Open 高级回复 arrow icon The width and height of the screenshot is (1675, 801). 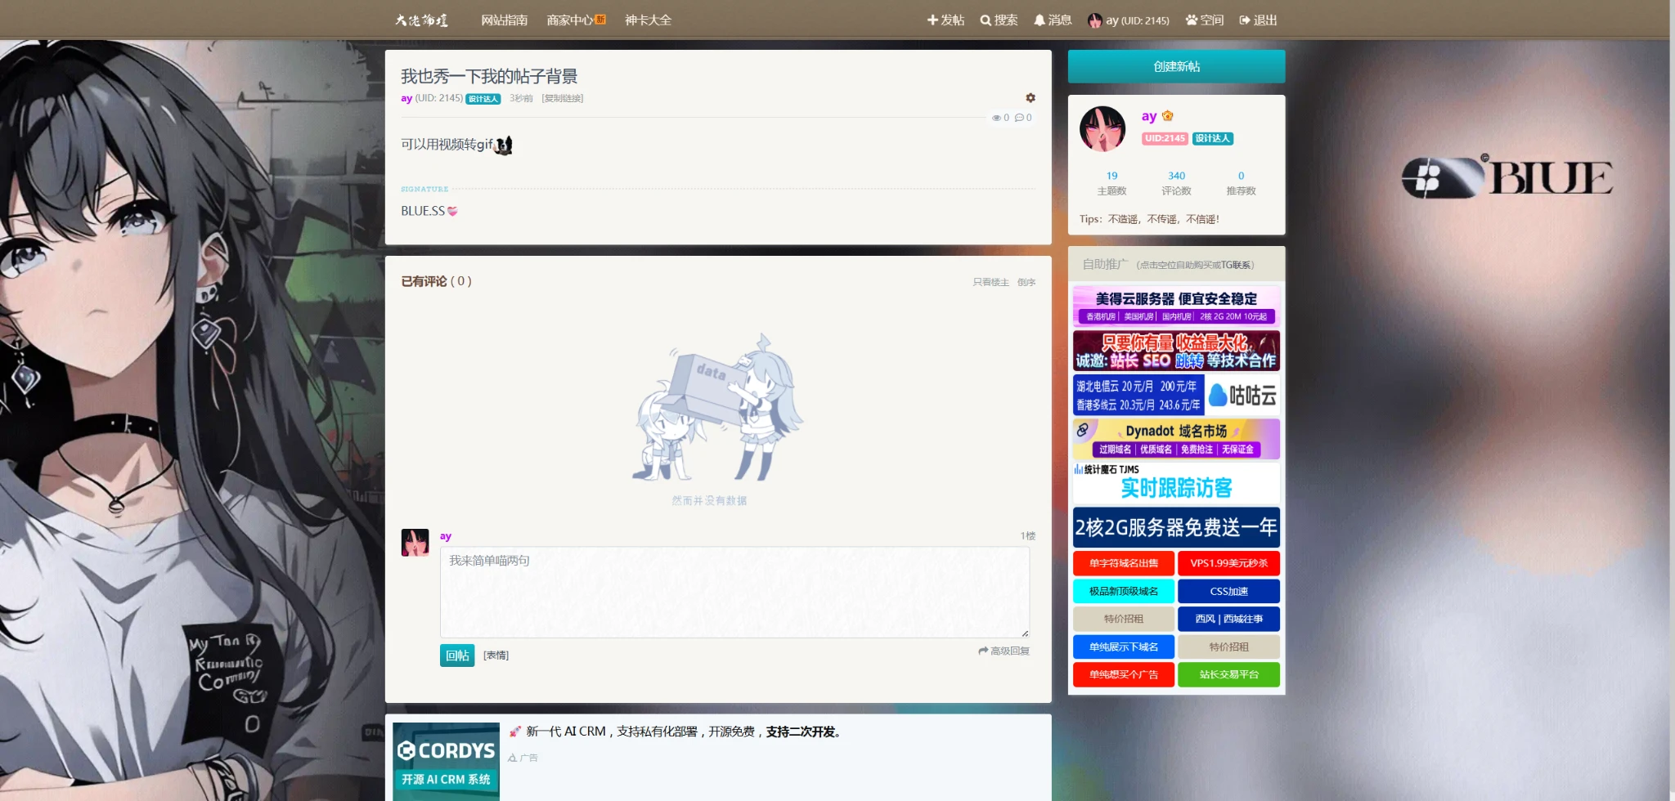[x=983, y=651]
